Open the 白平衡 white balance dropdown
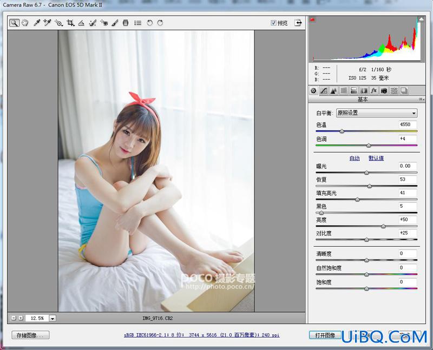 coord(377,113)
